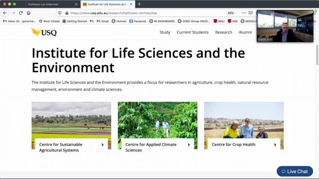Click the Gavin Ash video thumbnail
The image size is (319, 179).
tap(285, 26)
